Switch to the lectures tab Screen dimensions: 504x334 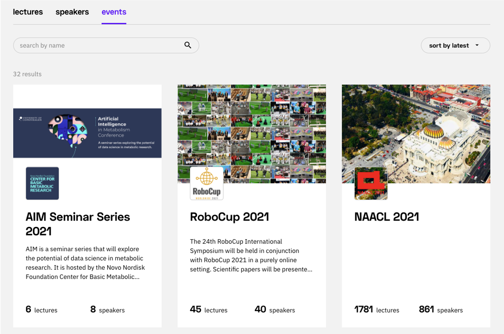(28, 12)
